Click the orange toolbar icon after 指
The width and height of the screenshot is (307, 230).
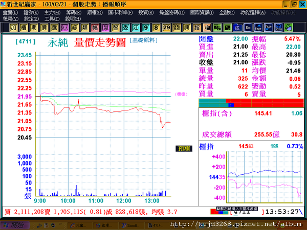tap(207, 28)
